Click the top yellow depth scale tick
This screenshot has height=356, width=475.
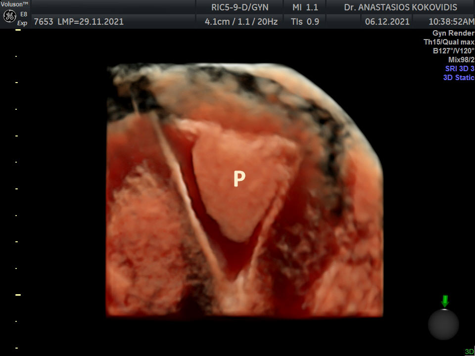pos(18,30)
